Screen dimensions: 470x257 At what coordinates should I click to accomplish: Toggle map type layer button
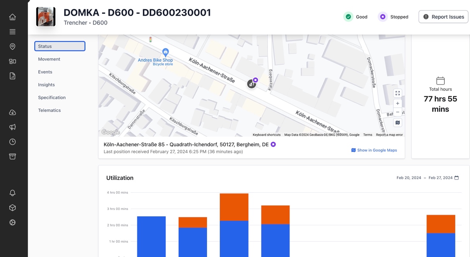point(397,123)
